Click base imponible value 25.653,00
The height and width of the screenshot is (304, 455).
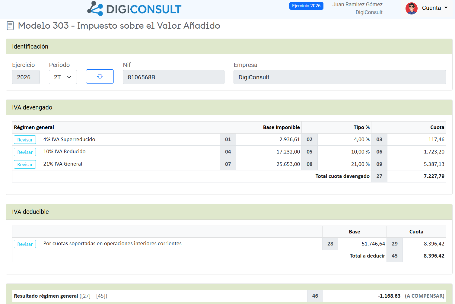click(x=288, y=164)
